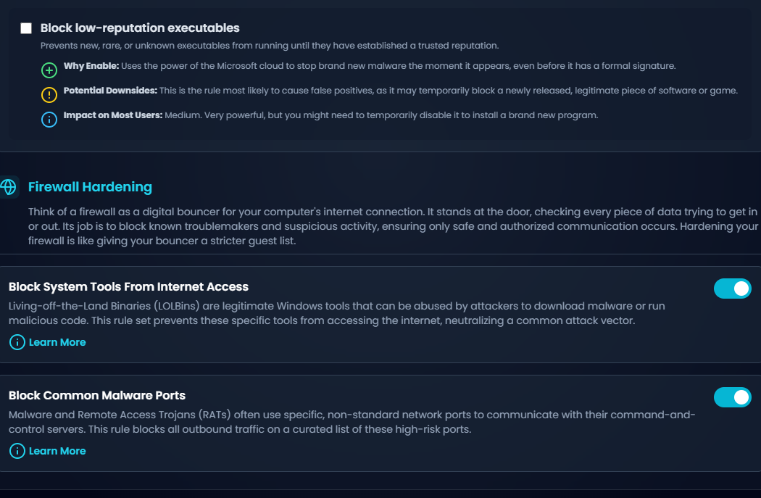Screen dimensions: 761x498
Task: Click the yellow Potential Downsides warning icon
Action: [49, 95]
